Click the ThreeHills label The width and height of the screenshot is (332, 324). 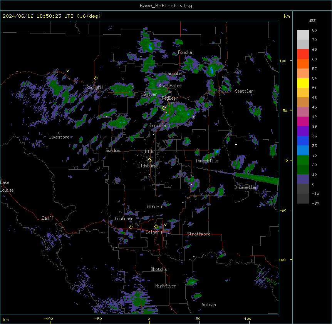click(207, 161)
